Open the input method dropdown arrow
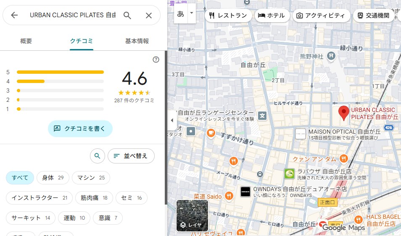 (192, 13)
